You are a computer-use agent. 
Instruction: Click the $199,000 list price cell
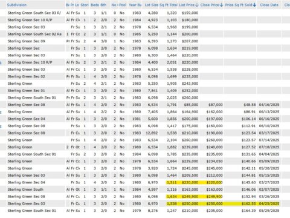click(190, 27)
